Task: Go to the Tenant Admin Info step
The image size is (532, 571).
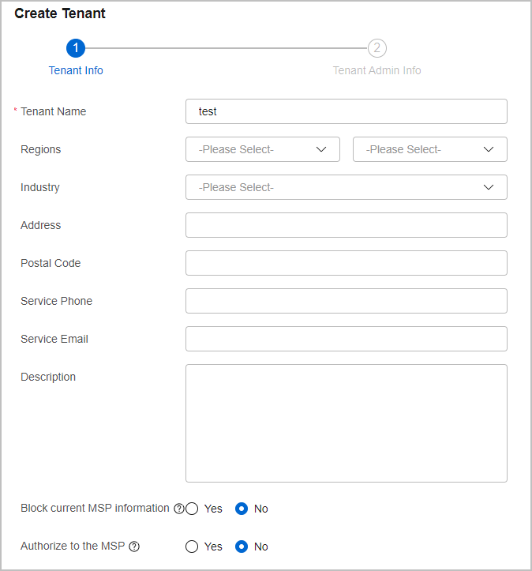Action: click(x=377, y=70)
